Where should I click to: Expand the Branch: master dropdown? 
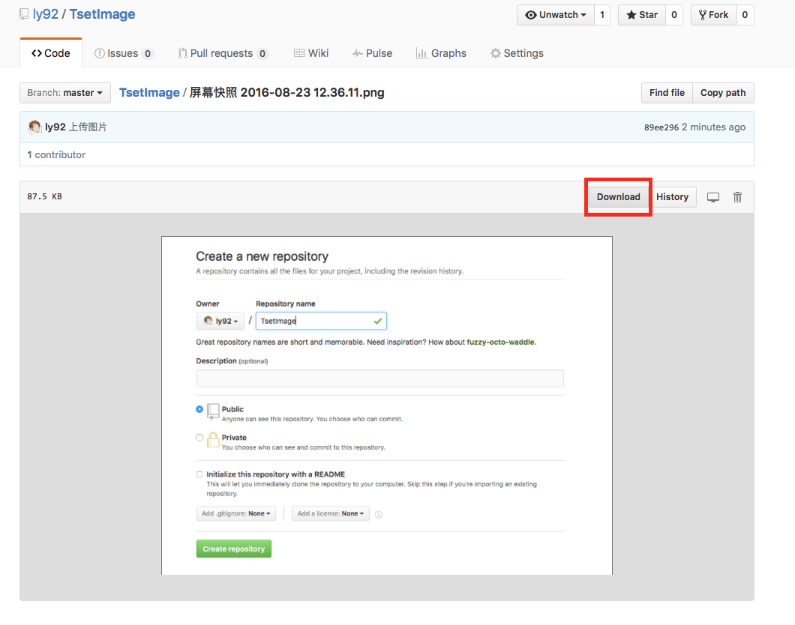65,93
